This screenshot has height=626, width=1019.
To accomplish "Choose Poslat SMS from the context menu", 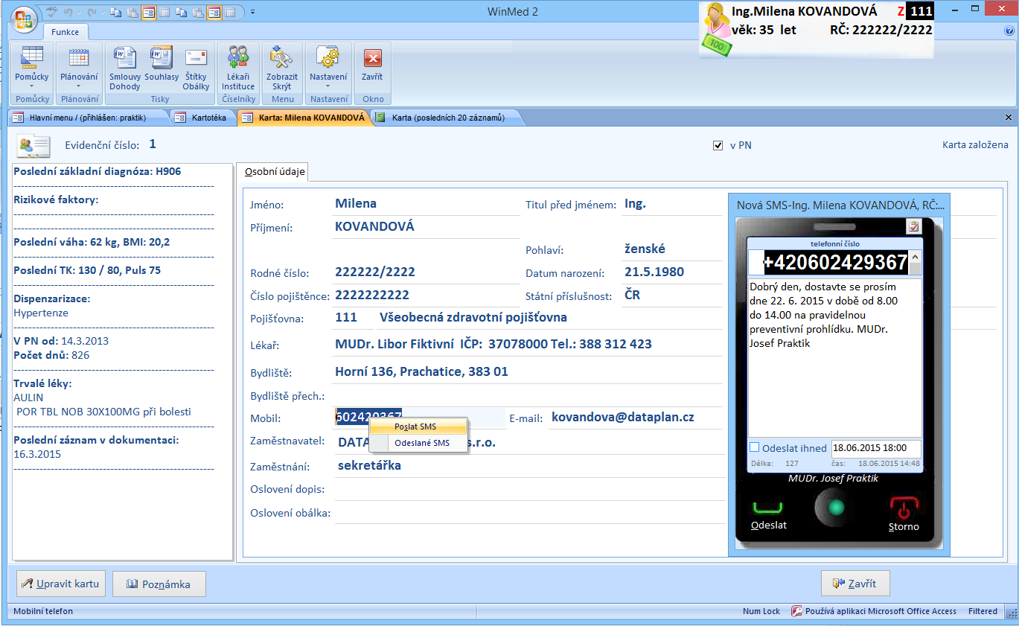I will [x=418, y=427].
